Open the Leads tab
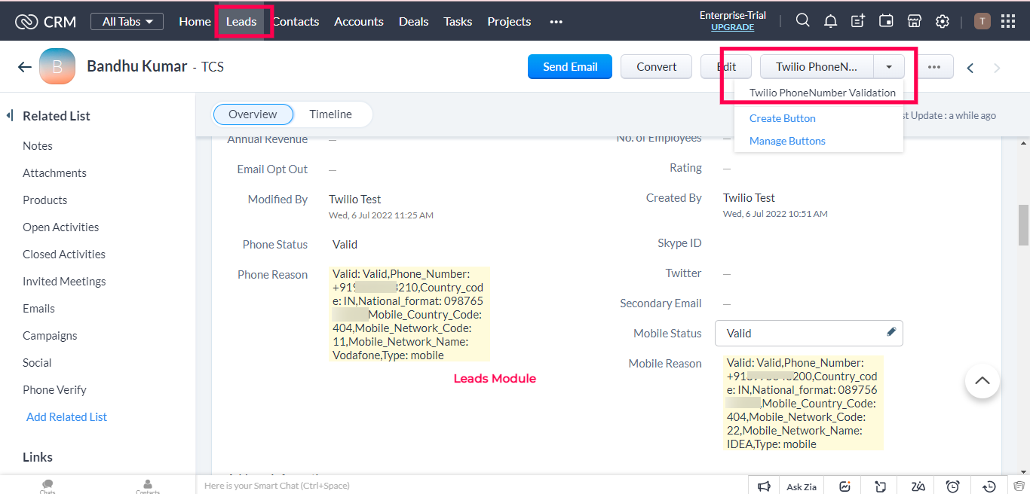Image resolution: width=1030 pixels, height=494 pixels. [241, 21]
